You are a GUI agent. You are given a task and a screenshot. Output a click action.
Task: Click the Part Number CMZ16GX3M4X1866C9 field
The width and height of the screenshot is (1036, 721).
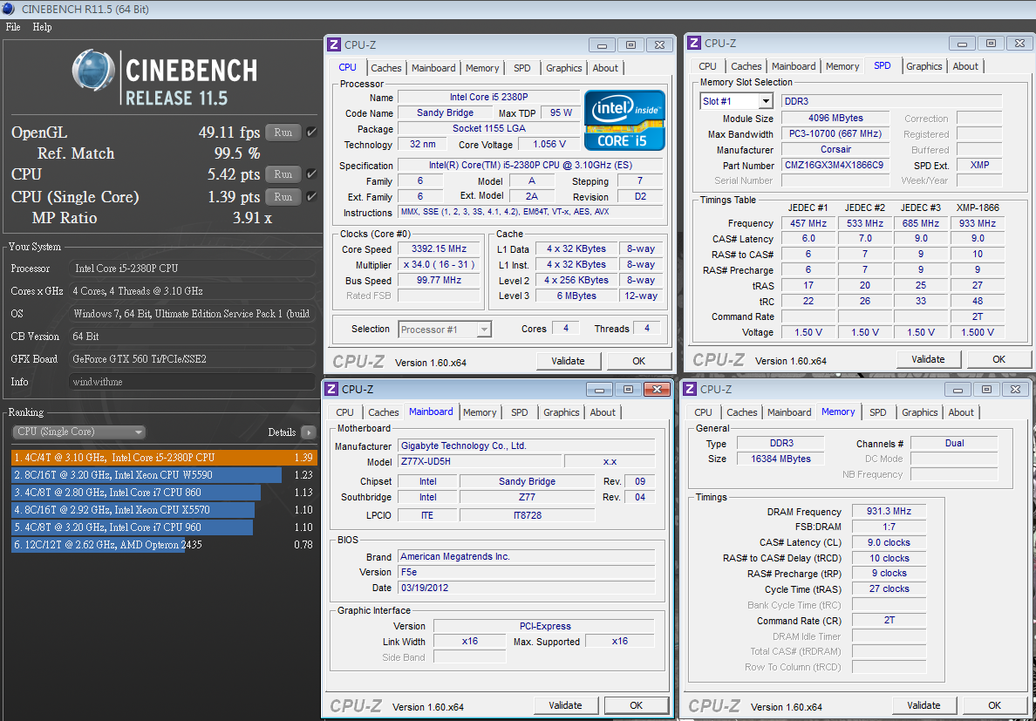pyautogui.click(x=835, y=165)
